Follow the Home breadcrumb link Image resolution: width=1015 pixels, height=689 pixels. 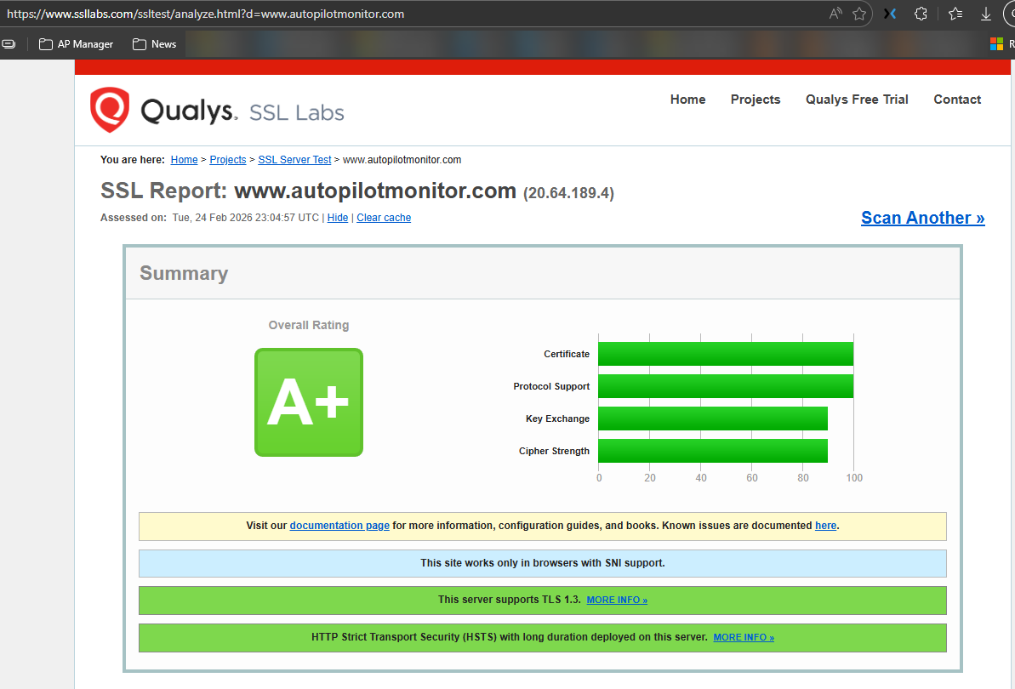(184, 160)
